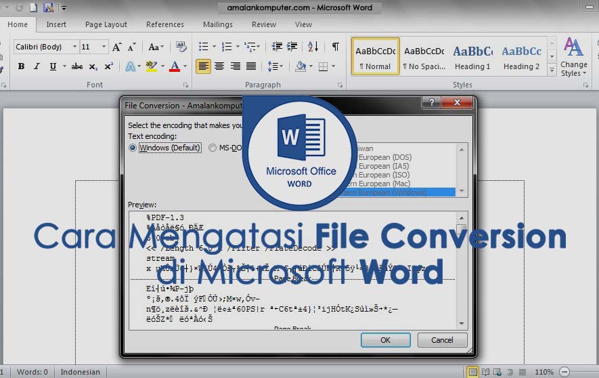Show paragraph marks with the pilcrow
This screenshot has height=378, width=599.
click(336, 47)
